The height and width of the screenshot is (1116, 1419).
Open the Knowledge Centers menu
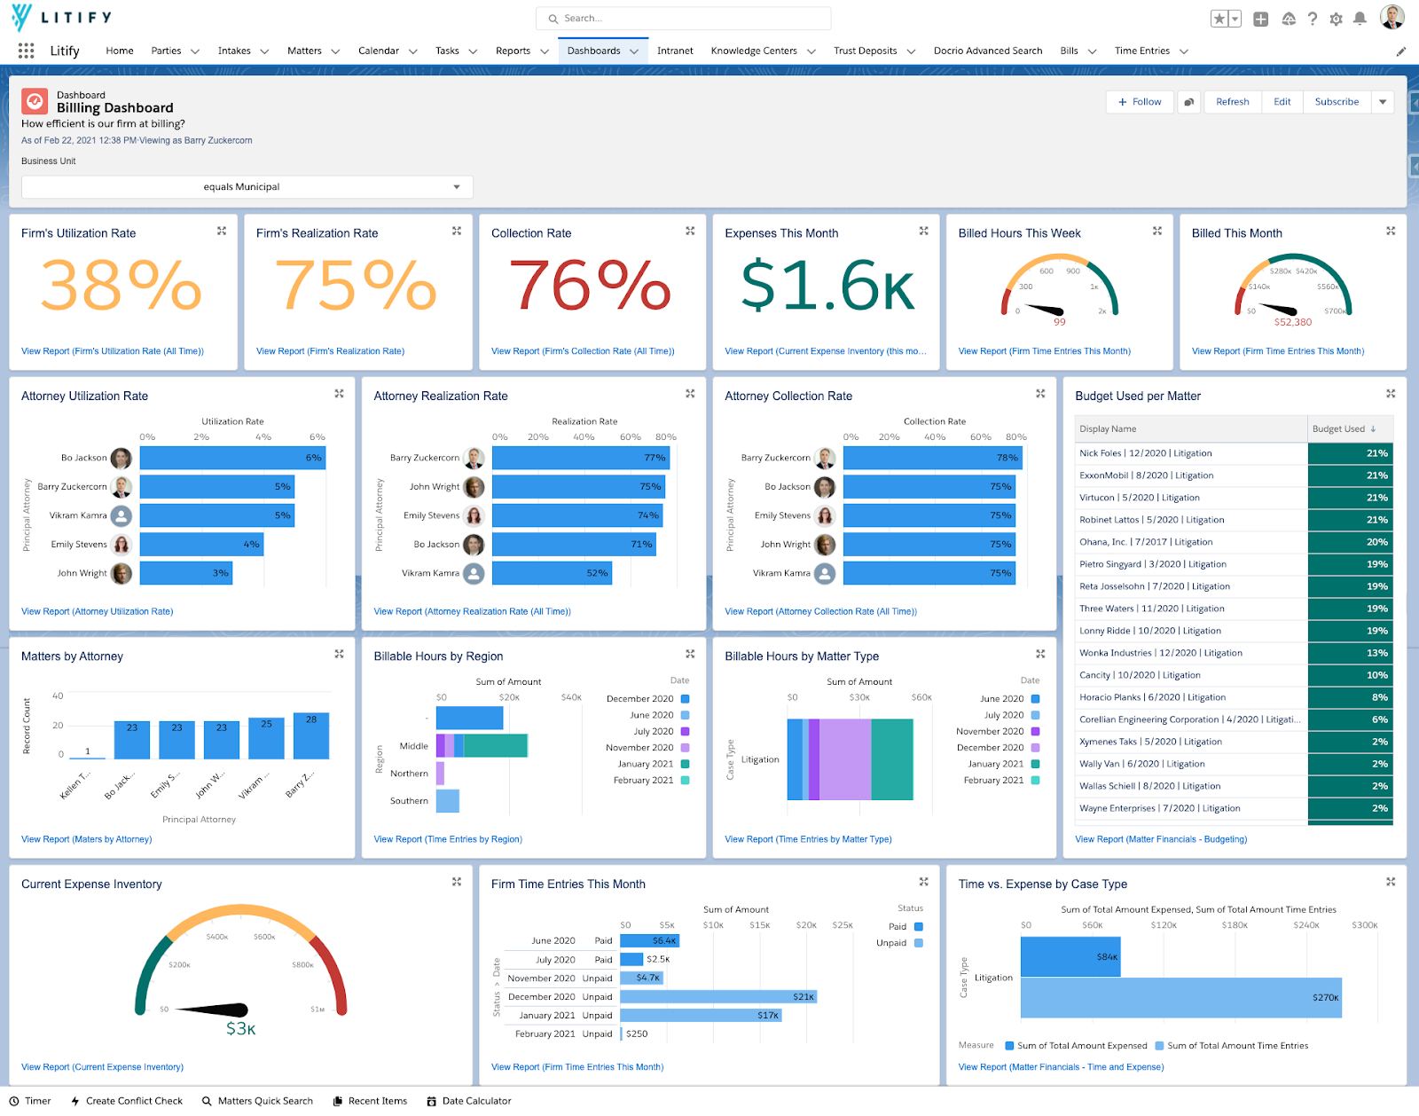pos(756,51)
